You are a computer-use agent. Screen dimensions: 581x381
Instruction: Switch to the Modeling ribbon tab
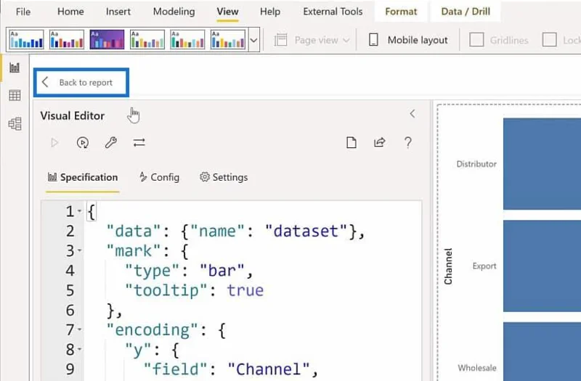click(x=174, y=12)
